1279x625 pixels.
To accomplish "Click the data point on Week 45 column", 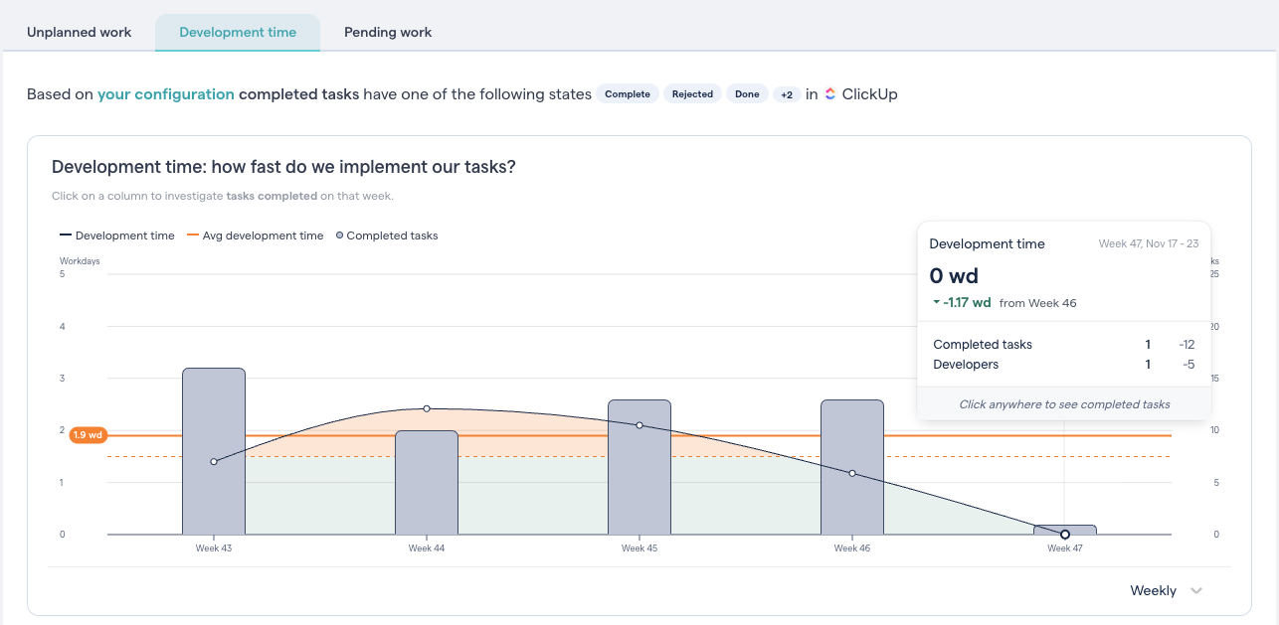I will [x=639, y=425].
